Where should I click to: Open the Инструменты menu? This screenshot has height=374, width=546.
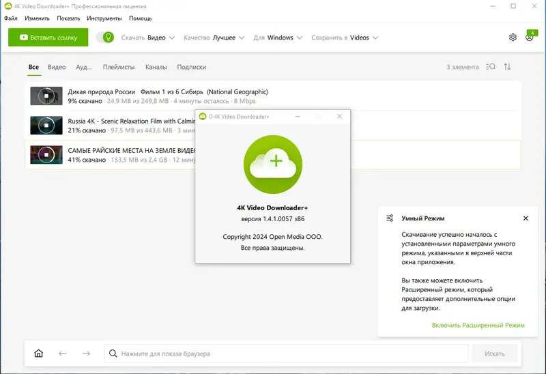click(104, 18)
